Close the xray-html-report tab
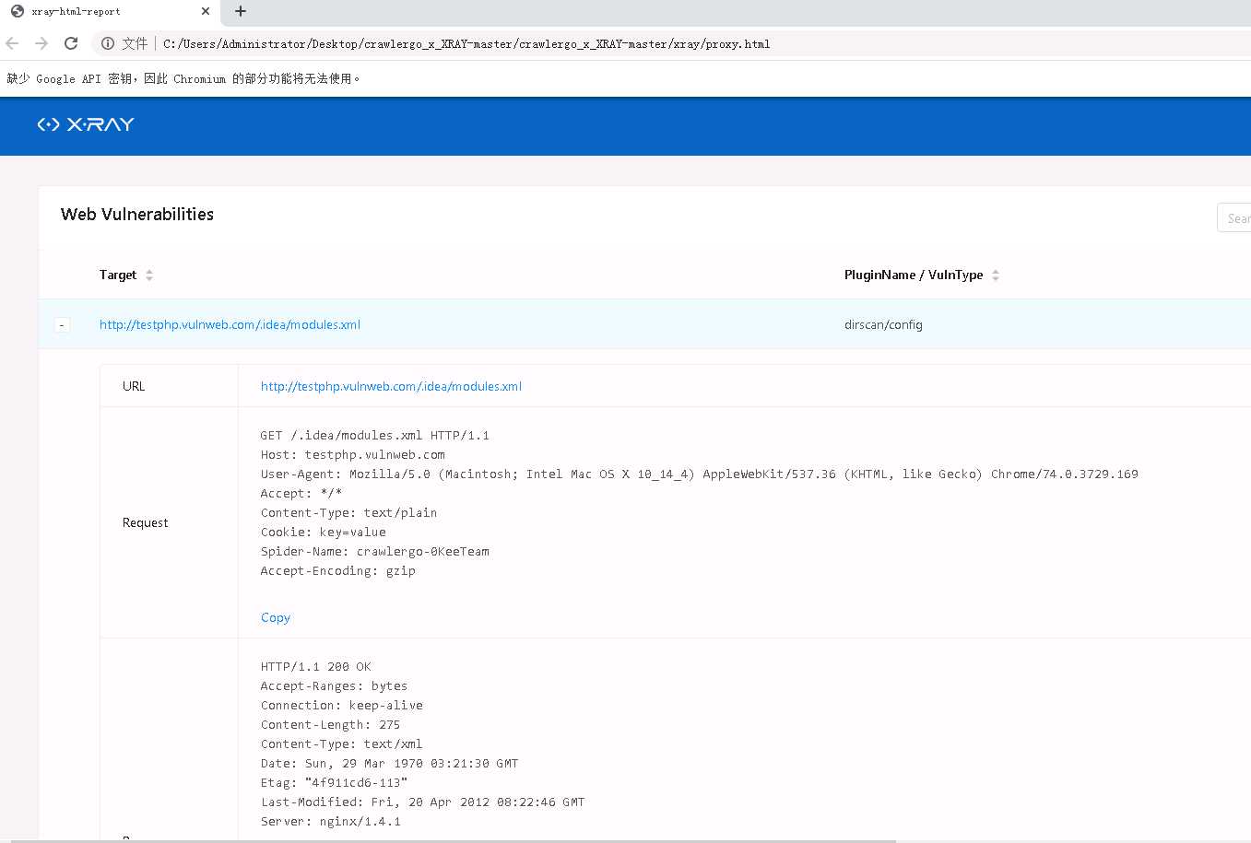1251x843 pixels. (206, 11)
